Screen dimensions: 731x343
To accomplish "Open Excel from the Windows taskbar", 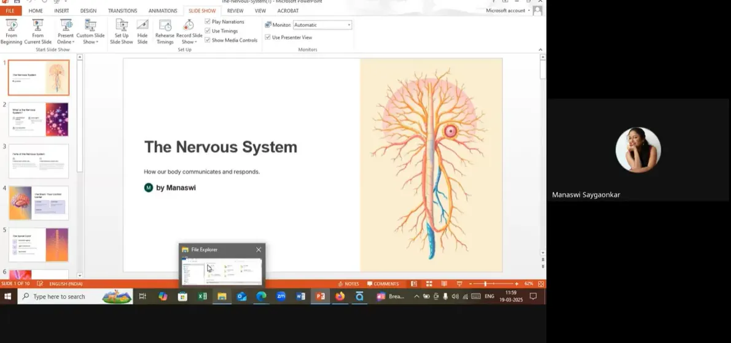I will coord(202,296).
